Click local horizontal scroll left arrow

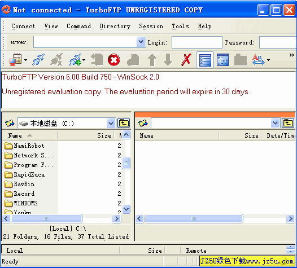[6, 219]
